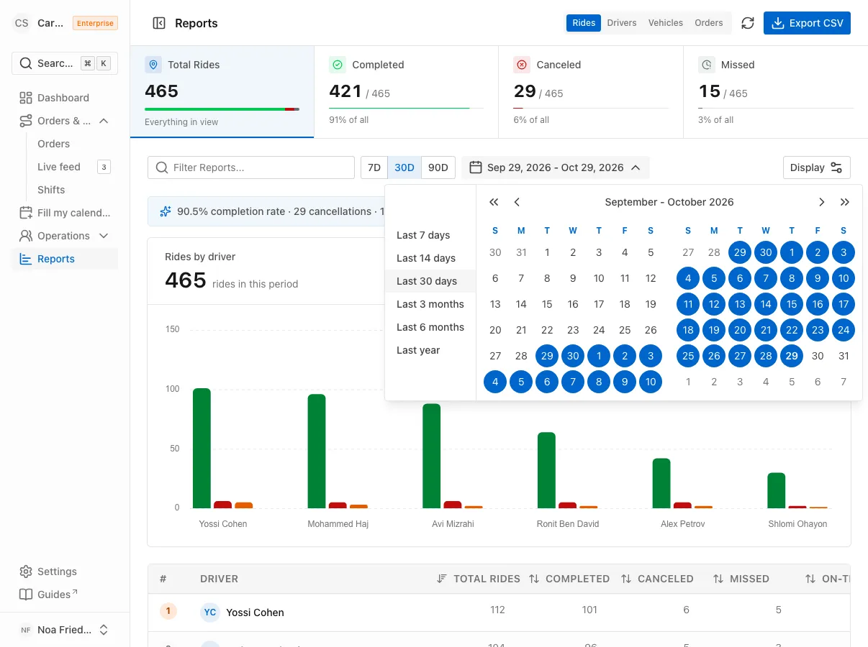Click the Filter Reports input field
The width and height of the screenshot is (868, 647).
(x=251, y=168)
